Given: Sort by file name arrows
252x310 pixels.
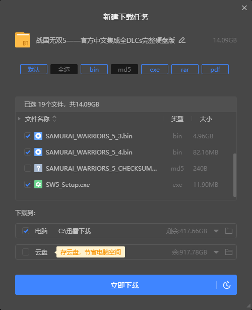Looking at the screenshot, I should point(54,119).
